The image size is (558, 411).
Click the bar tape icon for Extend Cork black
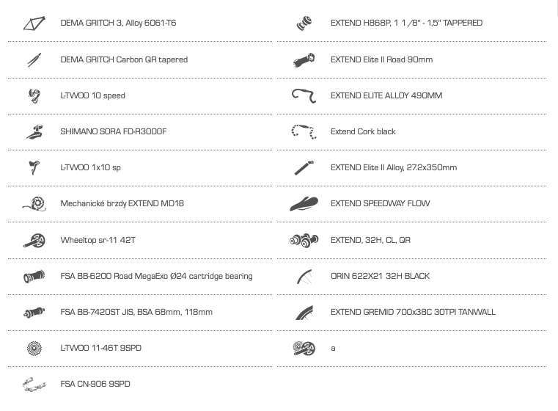click(304, 131)
